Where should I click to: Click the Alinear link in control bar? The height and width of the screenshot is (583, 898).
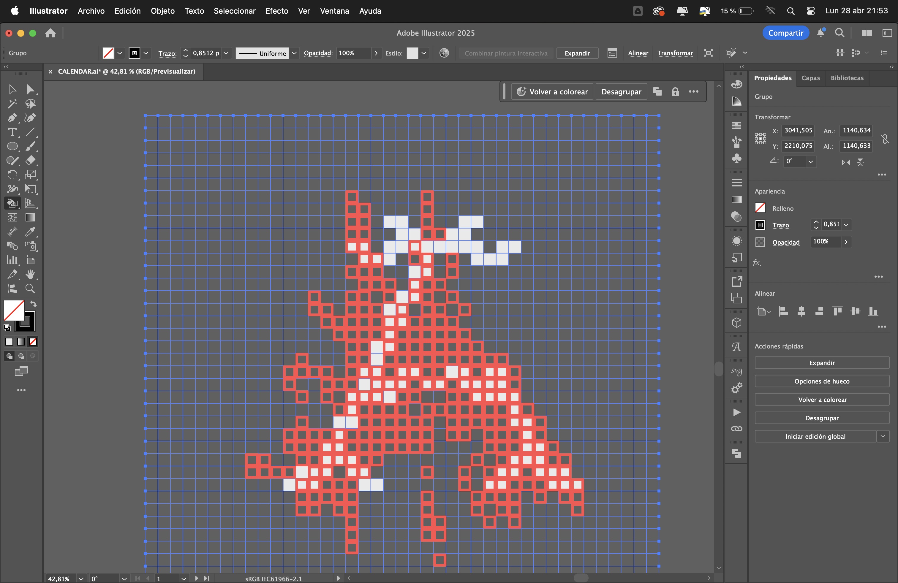tap(638, 53)
